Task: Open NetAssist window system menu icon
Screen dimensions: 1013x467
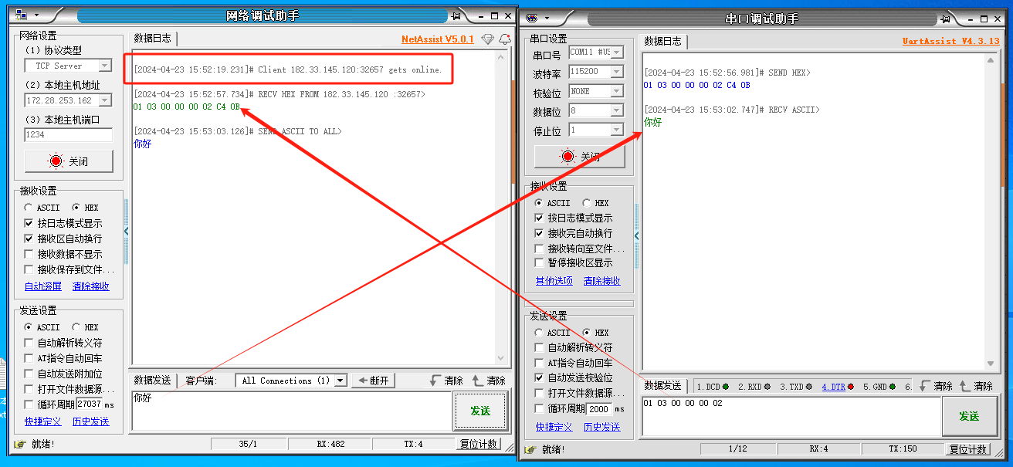Action: tap(20, 15)
